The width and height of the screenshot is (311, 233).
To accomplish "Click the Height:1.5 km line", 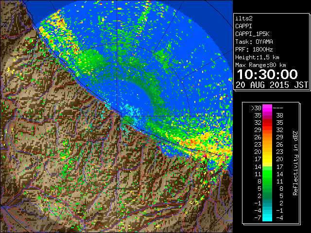I will (x=257, y=57).
